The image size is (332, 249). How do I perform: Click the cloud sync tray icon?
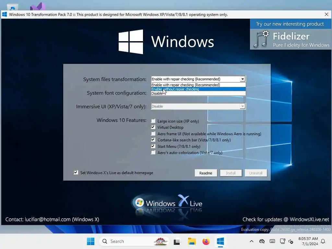click(262, 241)
